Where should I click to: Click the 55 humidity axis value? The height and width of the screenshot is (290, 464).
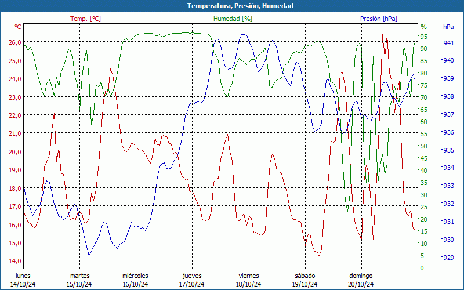pyautogui.click(x=424, y=134)
